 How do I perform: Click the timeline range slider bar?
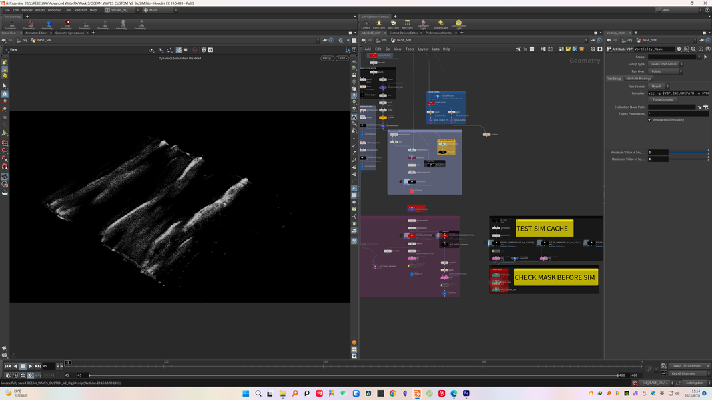[x=353, y=375]
